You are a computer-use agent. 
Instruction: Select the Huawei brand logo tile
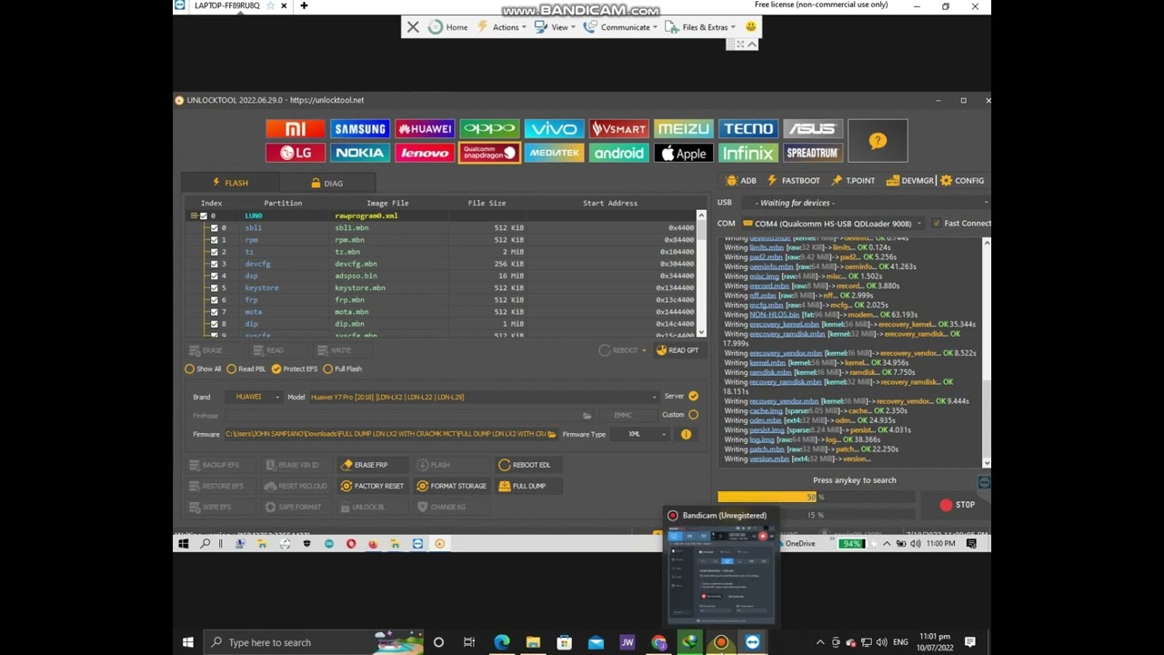point(424,129)
